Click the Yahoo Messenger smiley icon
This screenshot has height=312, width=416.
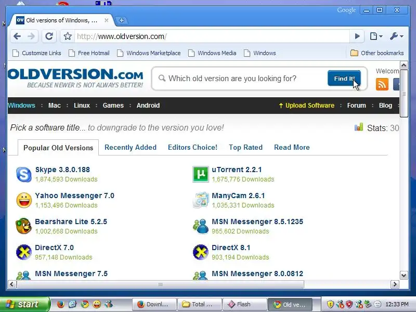coord(24,200)
